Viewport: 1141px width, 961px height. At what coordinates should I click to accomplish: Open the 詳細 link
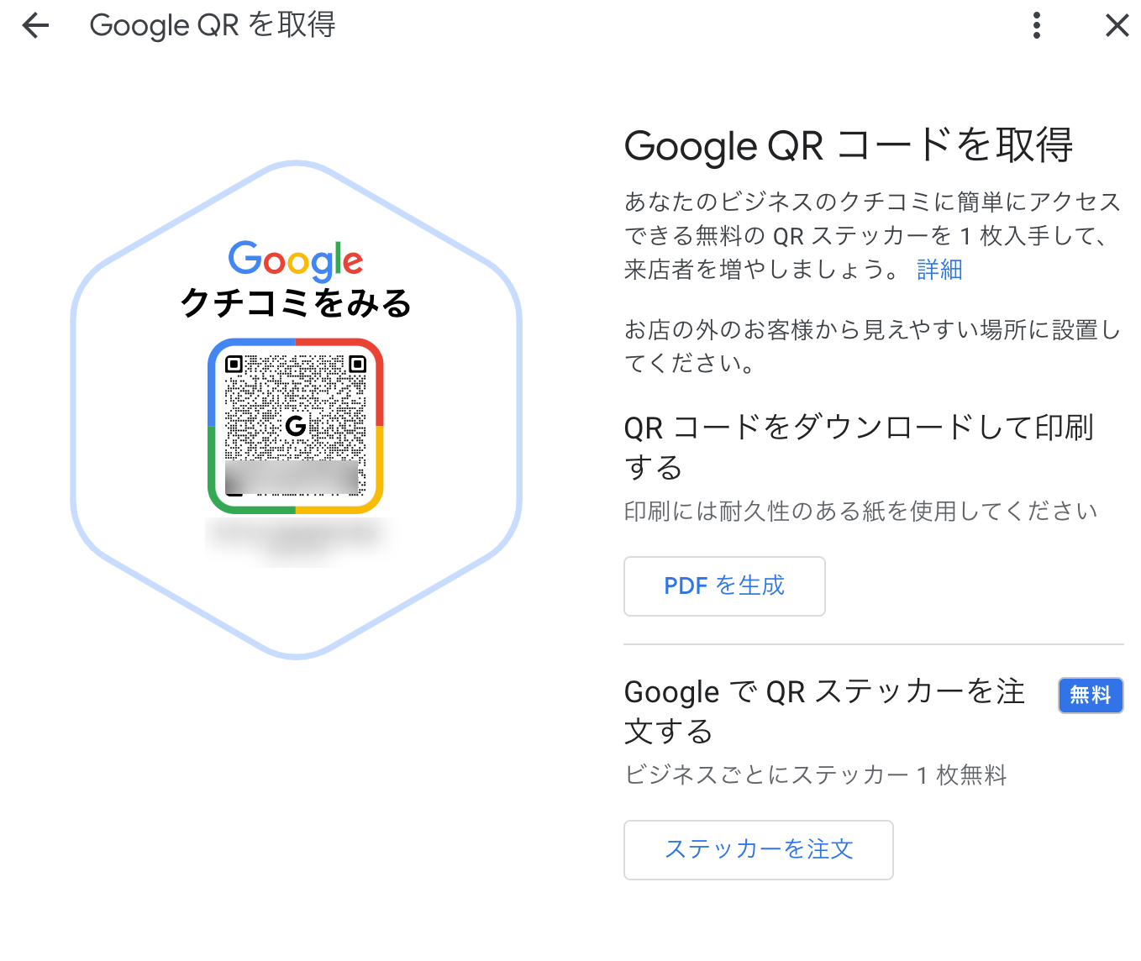pyautogui.click(x=939, y=270)
